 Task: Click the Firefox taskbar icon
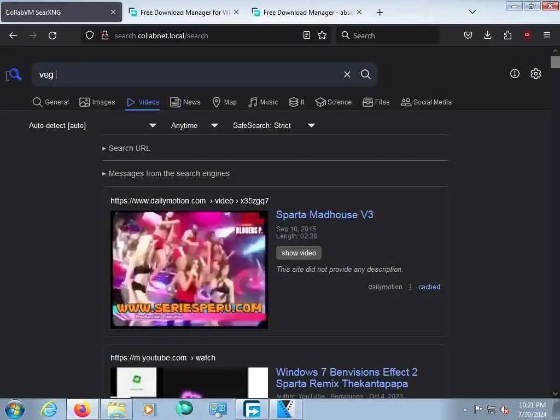(x=83, y=409)
